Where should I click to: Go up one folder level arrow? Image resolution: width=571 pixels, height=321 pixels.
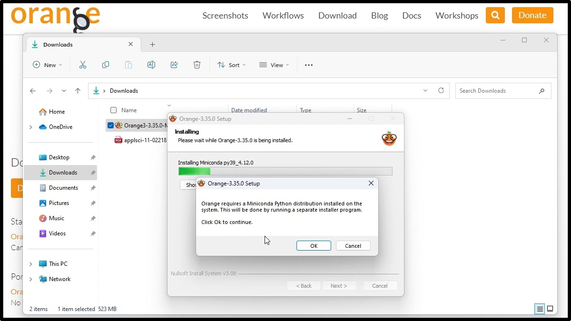click(x=78, y=91)
